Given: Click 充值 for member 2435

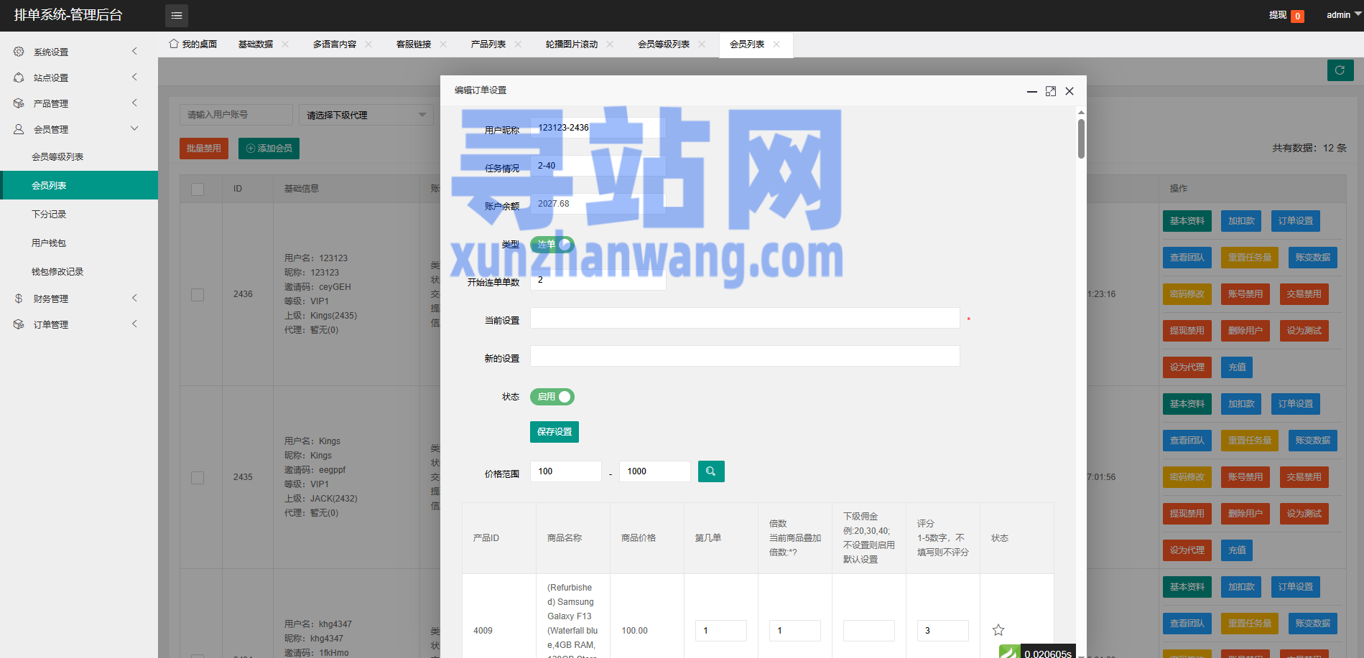Looking at the screenshot, I should pos(1237,550).
